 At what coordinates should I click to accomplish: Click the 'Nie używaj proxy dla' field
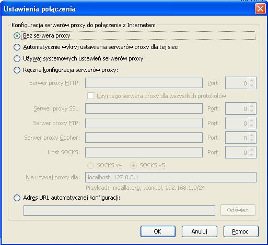[x=171, y=177]
